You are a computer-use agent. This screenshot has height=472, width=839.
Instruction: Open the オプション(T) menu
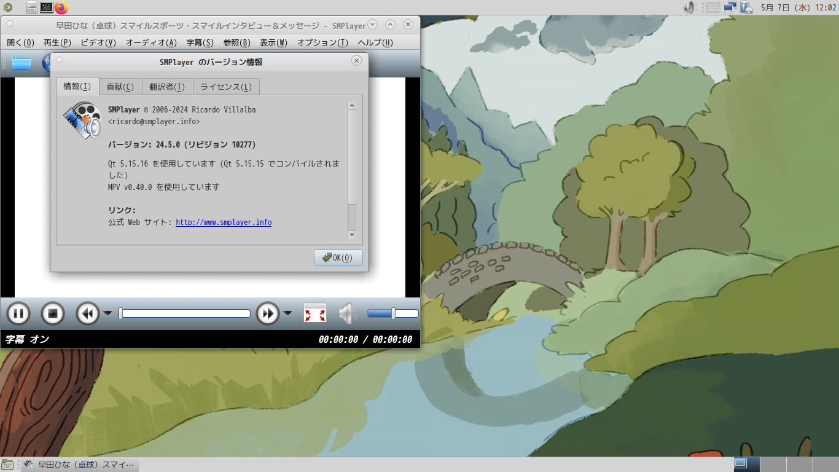pyautogui.click(x=322, y=42)
